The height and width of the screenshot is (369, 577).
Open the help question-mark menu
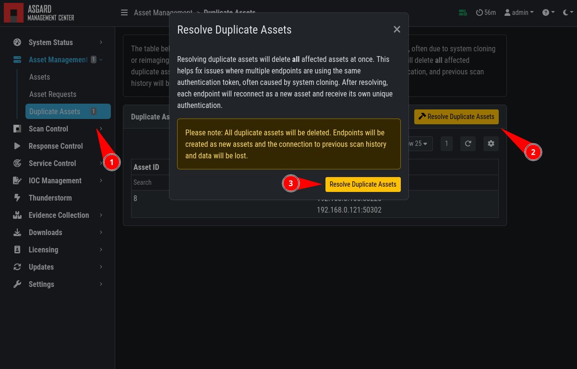548,12
